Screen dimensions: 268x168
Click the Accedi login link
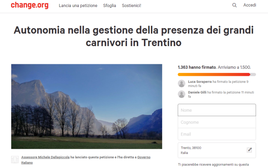(250, 5)
